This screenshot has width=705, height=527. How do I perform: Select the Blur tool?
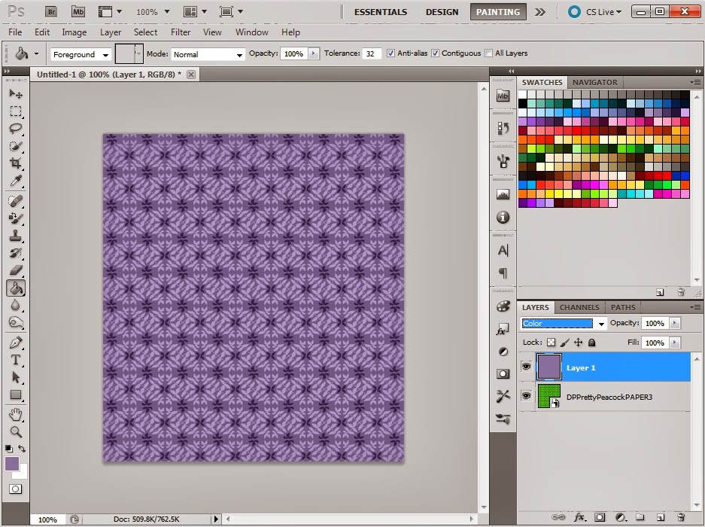[16, 306]
